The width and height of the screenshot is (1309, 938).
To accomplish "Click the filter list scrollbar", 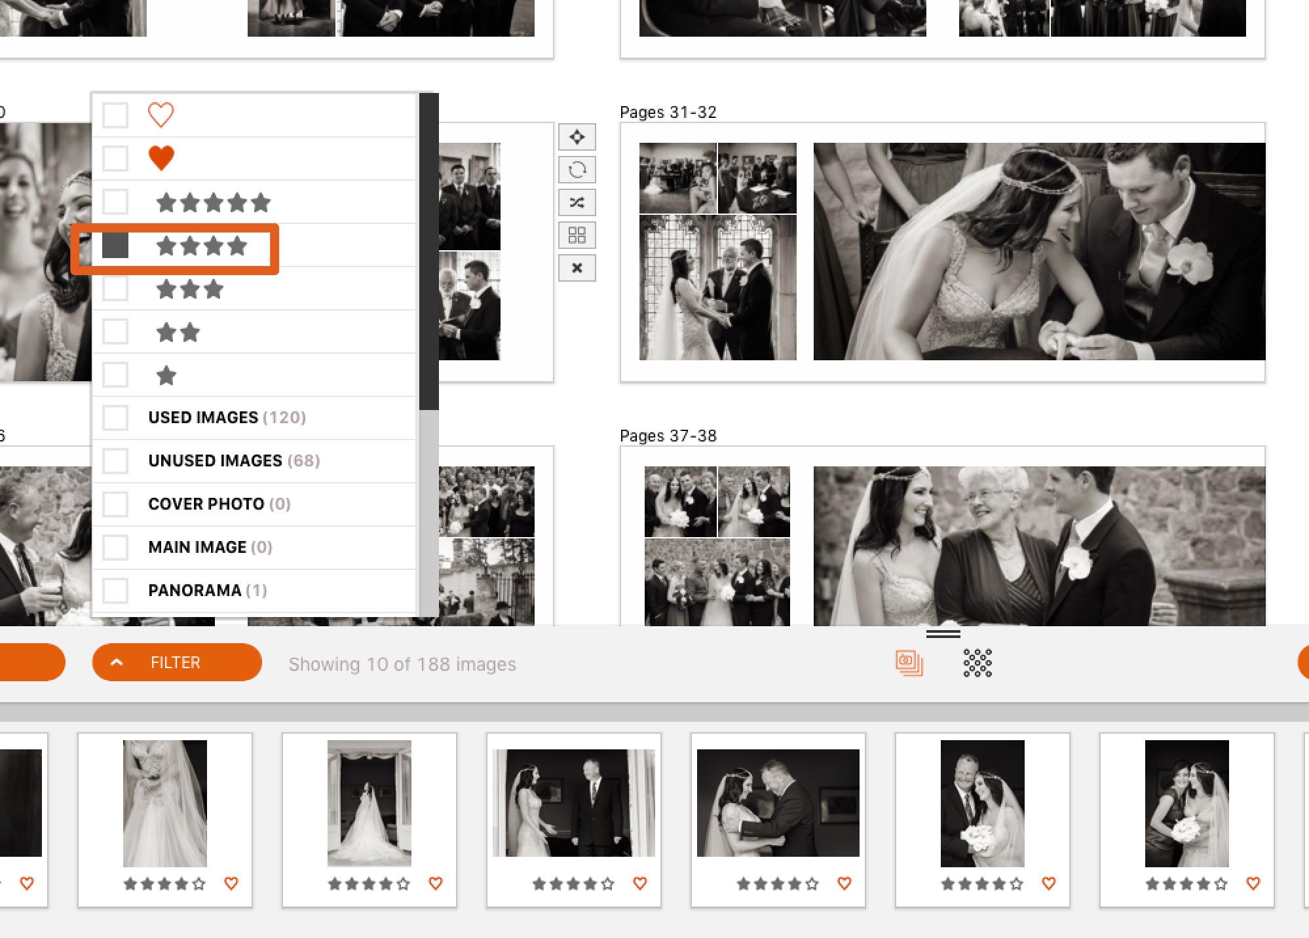I will (428, 252).
